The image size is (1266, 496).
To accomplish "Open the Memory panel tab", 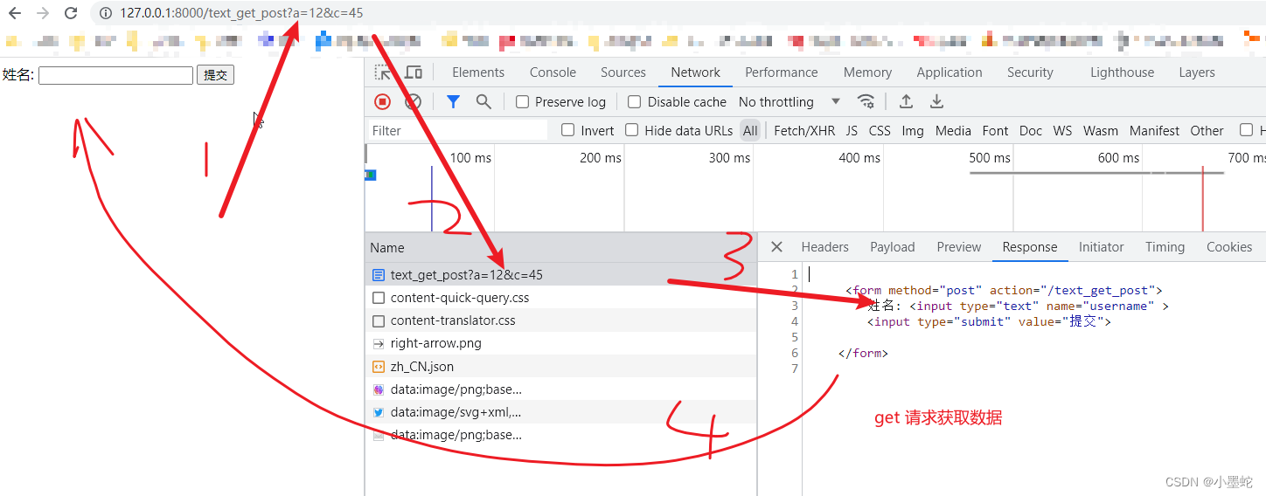I will [868, 72].
